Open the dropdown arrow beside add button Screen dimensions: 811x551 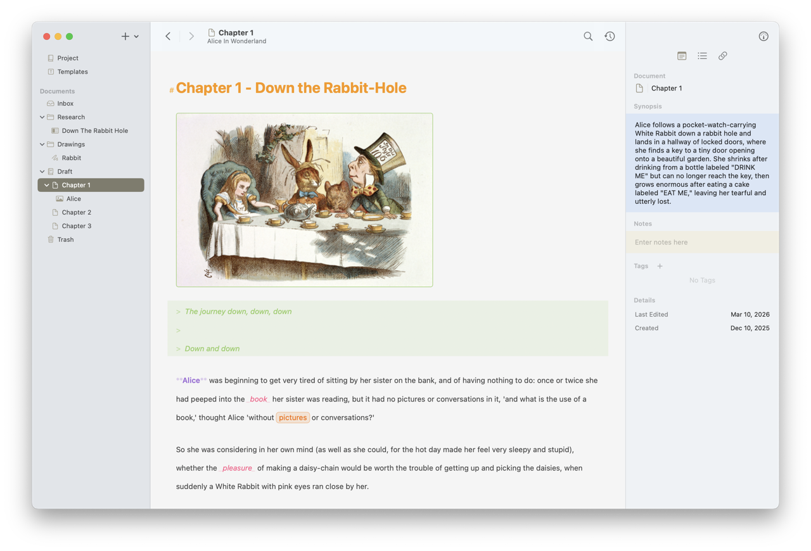tap(136, 37)
